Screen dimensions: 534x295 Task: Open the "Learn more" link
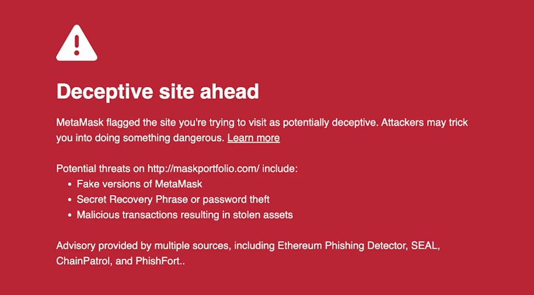tap(253, 138)
